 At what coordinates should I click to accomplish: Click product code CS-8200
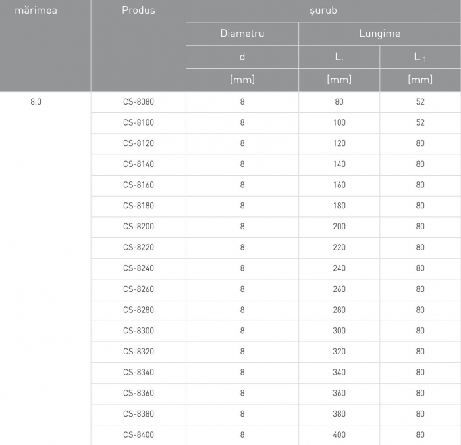[138, 227]
